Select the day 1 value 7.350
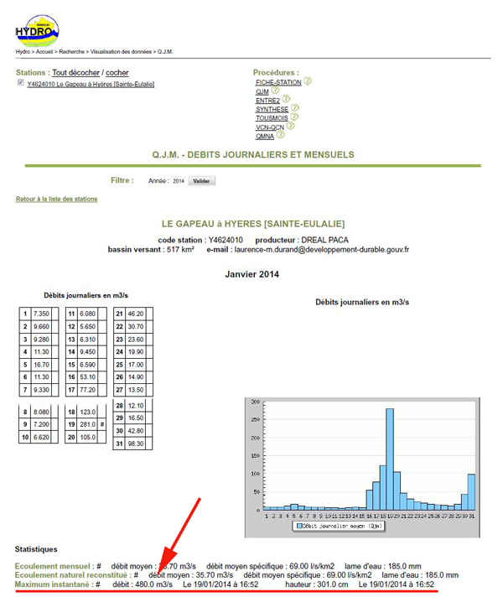Viewport: 503px width, 602px height. coord(41,314)
